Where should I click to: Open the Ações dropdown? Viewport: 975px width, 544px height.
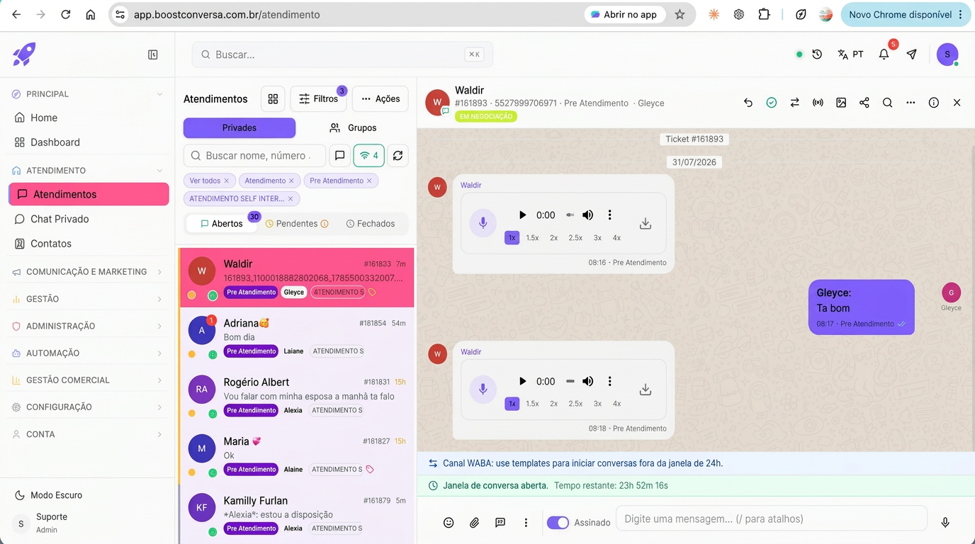coord(381,99)
